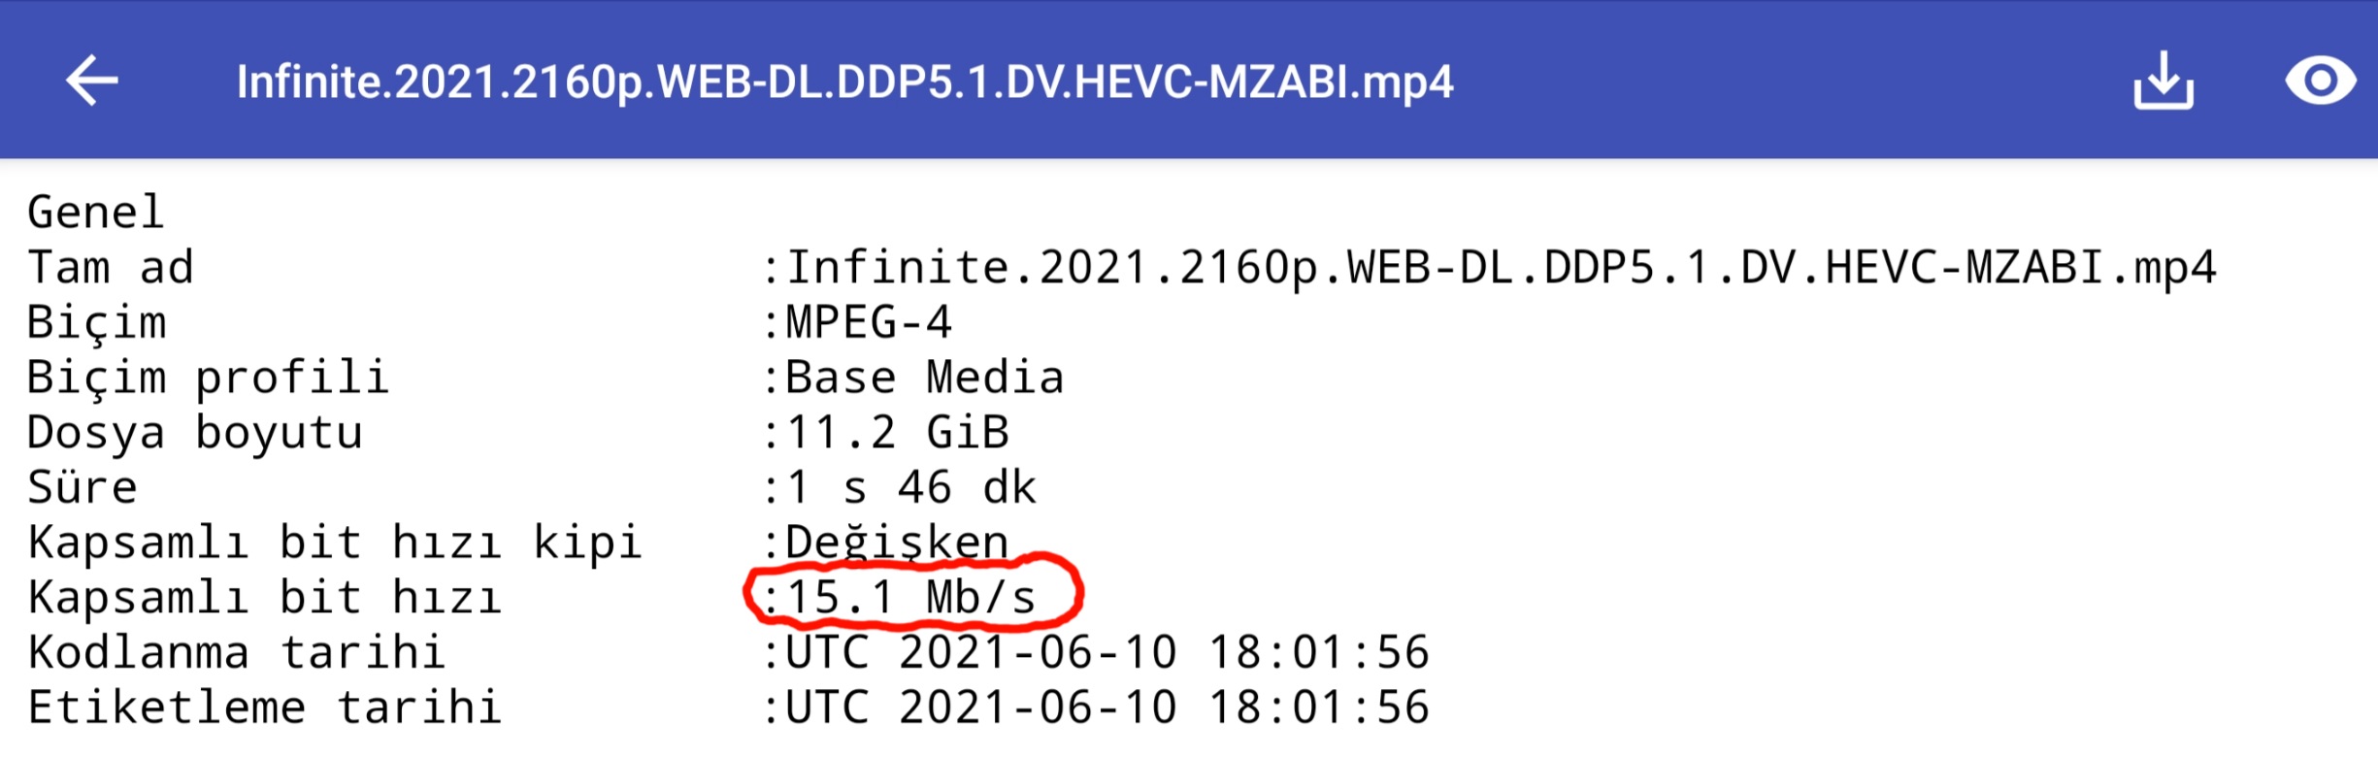Viewport: 2378px width, 757px height.
Task: Tap the Etiketleme tarihi UTC date value
Action: [x=1107, y=708]
